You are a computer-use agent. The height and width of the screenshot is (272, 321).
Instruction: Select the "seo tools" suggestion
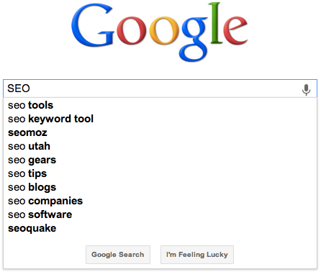pyautogui.click(x=160, y=105)
